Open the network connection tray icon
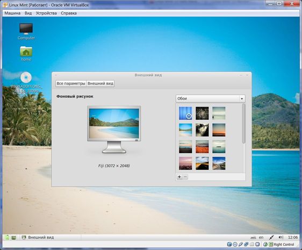The height and width of the screenshot is (250, 302). 271,237
